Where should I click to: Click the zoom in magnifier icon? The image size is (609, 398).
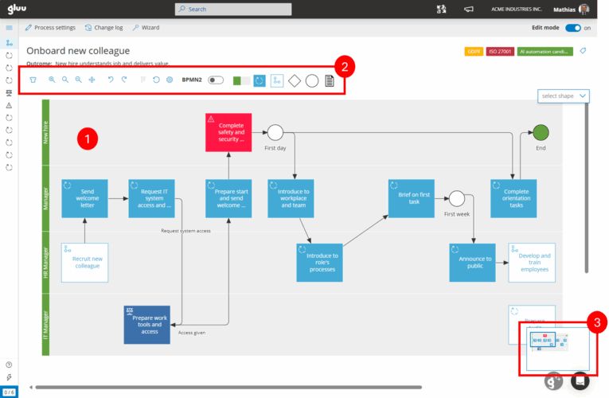pos(52,80)
